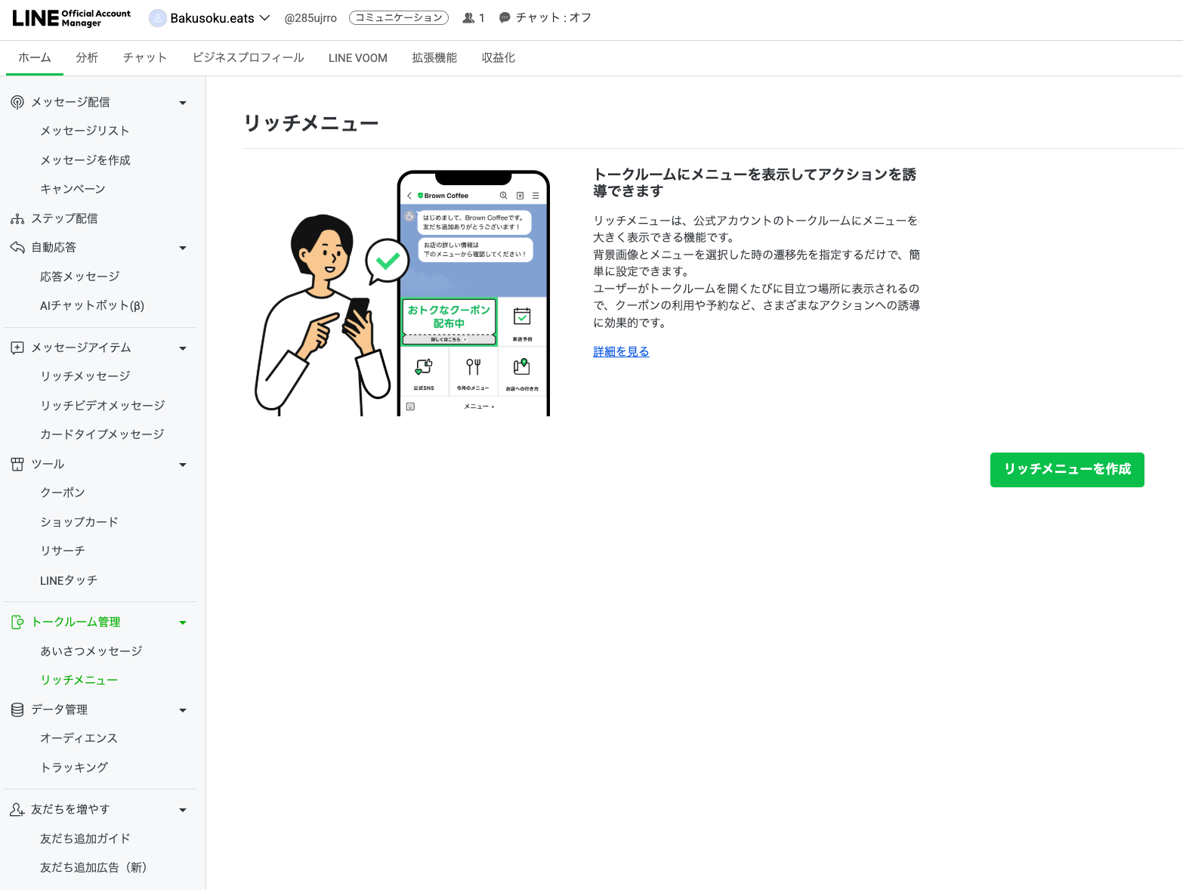The height and width of the screenshot is (890, 1183).
Task: Open the チャット tab
Action: click(144, 58)
